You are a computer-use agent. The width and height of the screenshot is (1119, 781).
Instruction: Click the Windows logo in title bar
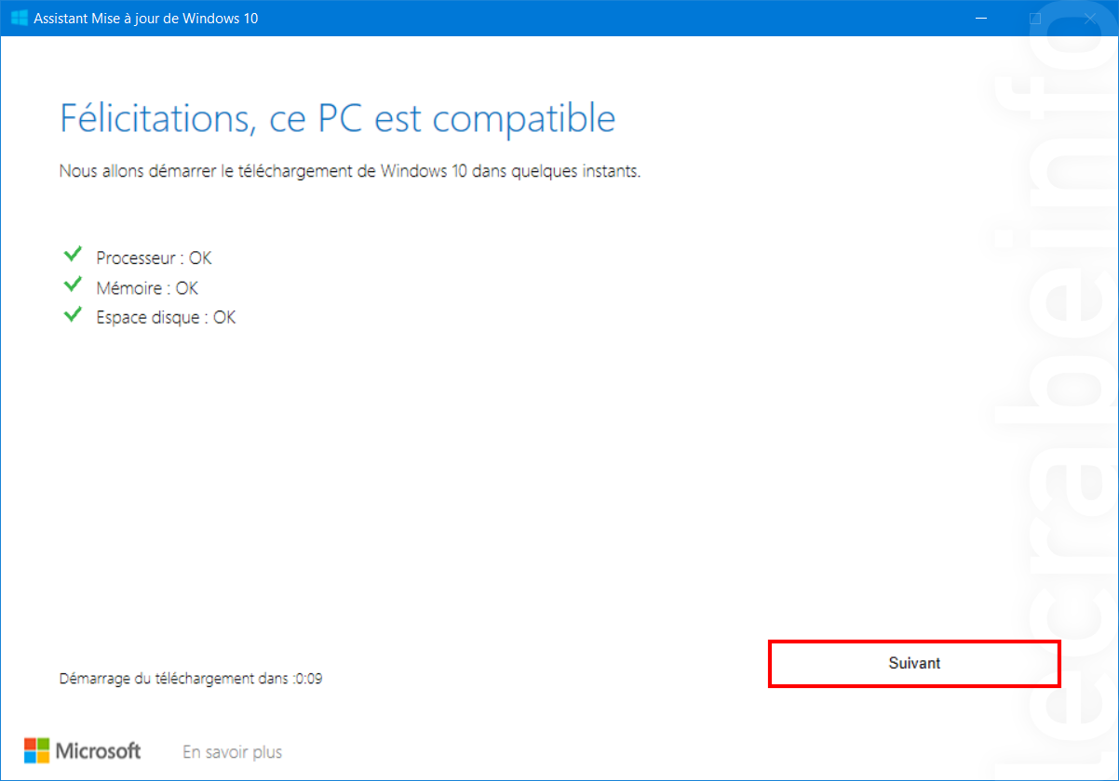pyautogui.click(x=19, y=18)
